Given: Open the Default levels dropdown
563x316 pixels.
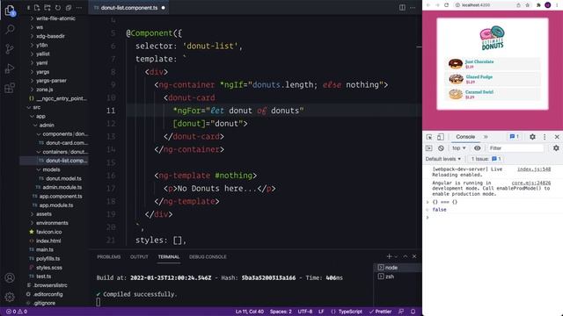Looking at the screenshot, I should coord(443,159).
